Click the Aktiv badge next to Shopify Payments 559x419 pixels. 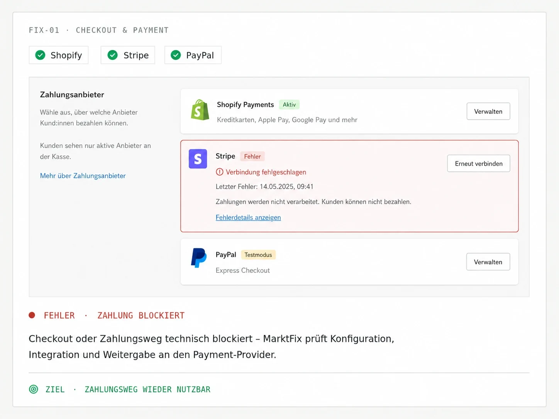click(289, 105)
